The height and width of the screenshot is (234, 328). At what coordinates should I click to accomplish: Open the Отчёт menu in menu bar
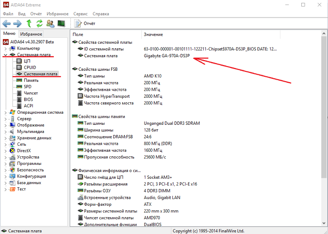tap(36, 14)
